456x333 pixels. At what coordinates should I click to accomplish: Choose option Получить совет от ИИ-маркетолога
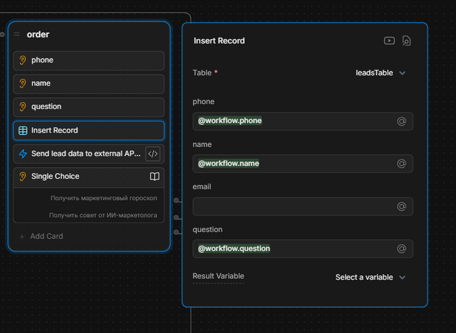click(x=103, y=215)
